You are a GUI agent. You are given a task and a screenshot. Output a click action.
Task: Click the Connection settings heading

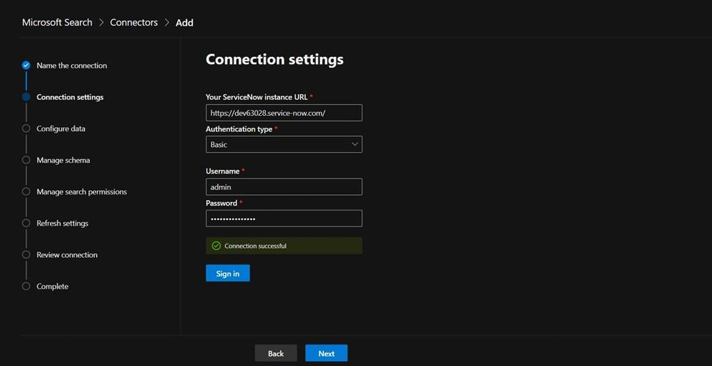(275, 60)
